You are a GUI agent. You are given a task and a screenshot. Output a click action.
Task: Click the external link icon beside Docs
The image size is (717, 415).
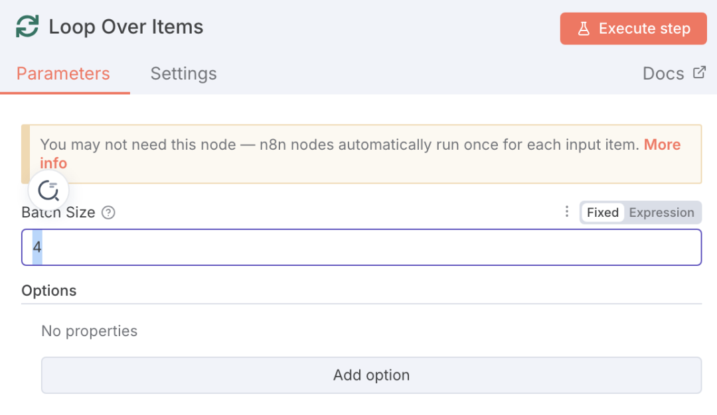click(x=699, y=73)
